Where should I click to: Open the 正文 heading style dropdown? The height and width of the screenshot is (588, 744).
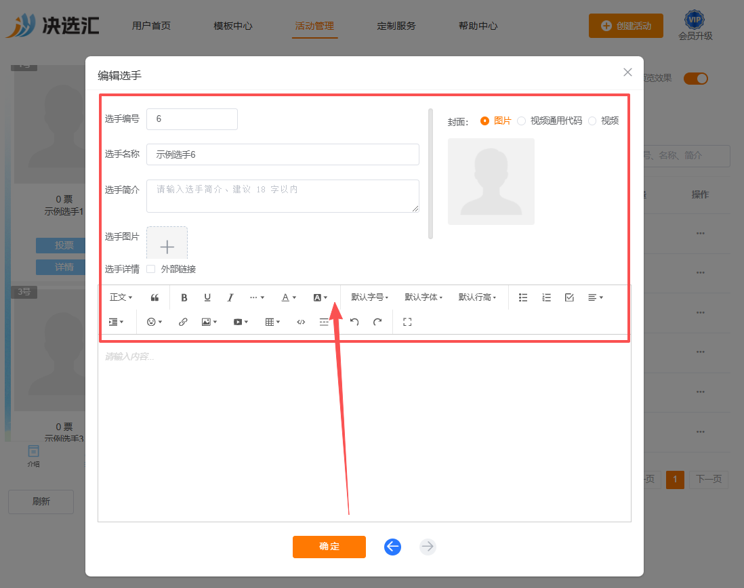pos(121,297)
